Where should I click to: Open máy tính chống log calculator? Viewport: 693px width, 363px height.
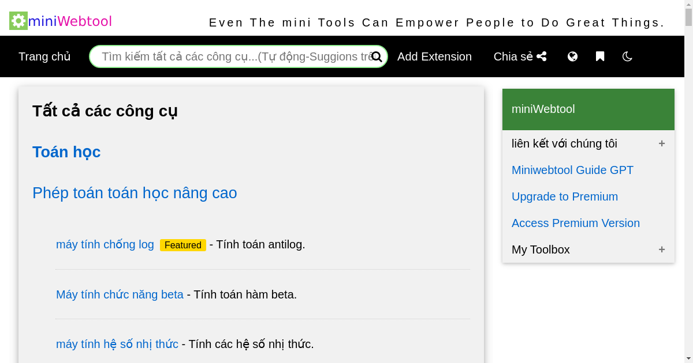click(105, 244)
